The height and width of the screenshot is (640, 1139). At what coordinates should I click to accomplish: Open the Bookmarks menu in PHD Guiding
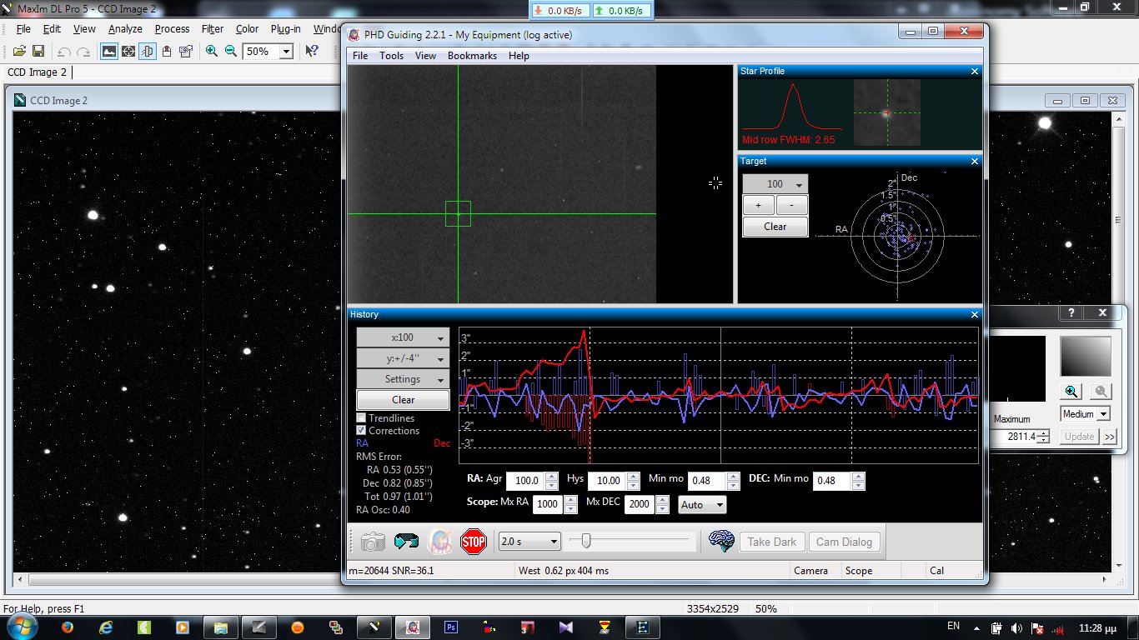click(x=472, y=56)
